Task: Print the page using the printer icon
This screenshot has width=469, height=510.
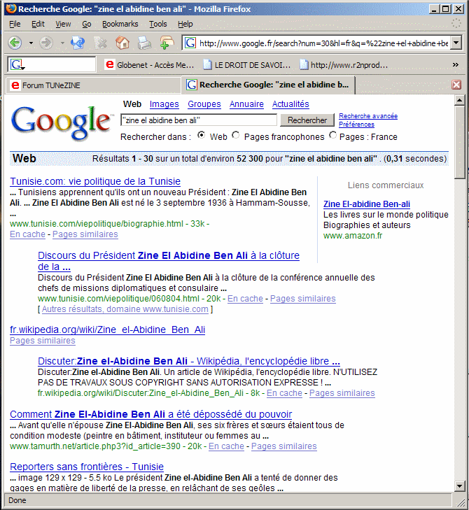Action: pyautogui.click(x=144, y=43)
